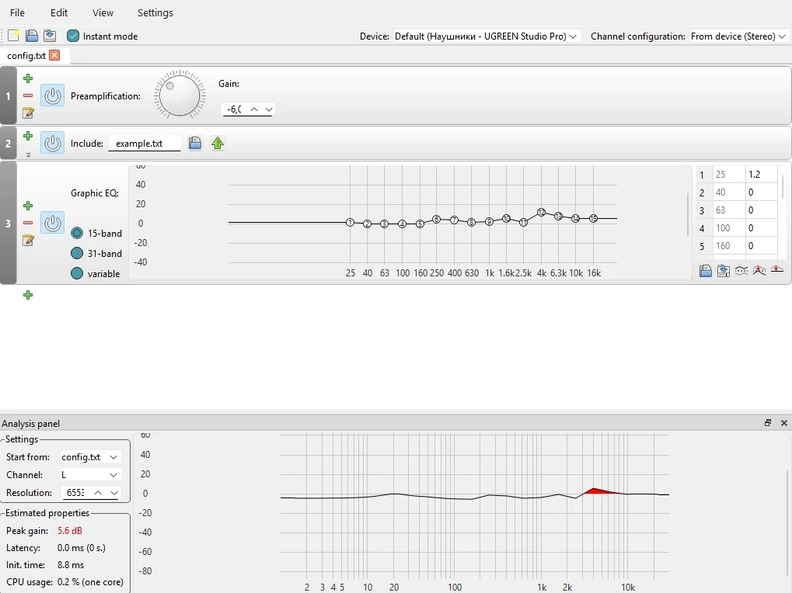792x593 pixels.
Task: Remove the Preamplification filter with minus icon
Action: coord(28,96)
